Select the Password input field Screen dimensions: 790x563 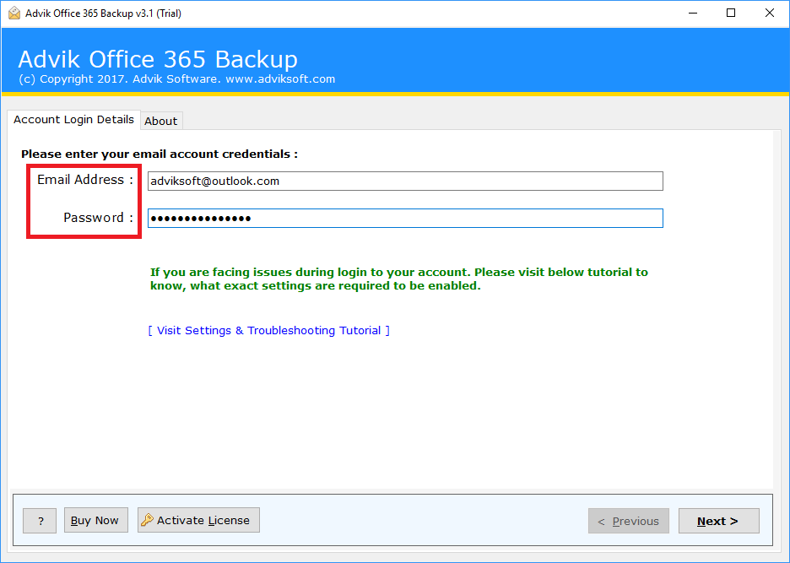(x=404, y=218)
